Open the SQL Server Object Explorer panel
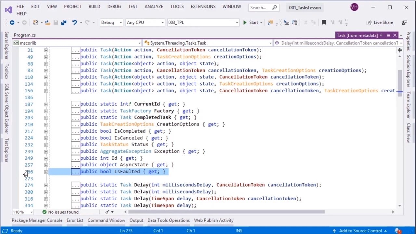 click(x=6, y=108)
